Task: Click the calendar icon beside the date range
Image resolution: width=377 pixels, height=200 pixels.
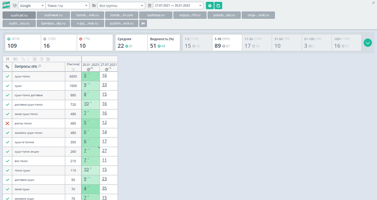Action: (x=150, y=6)
